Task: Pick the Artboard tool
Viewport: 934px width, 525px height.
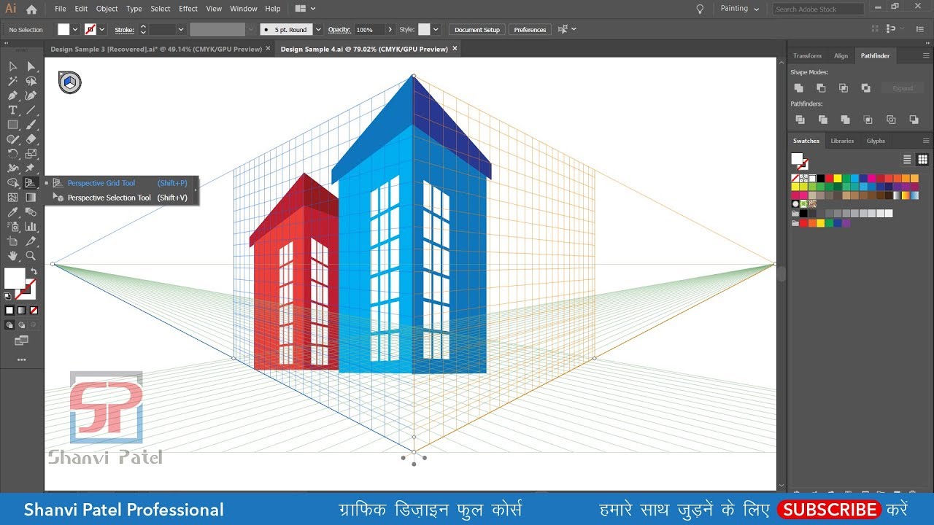Action: pos(12,241)
